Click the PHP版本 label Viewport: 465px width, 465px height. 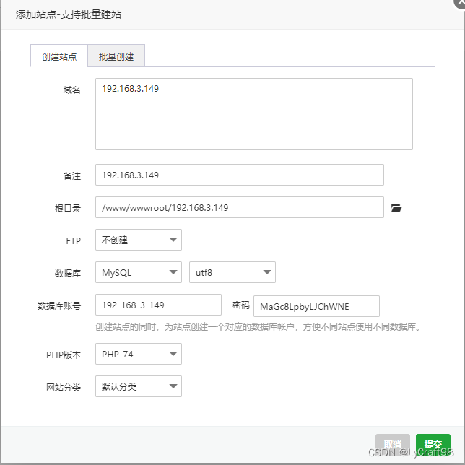click(x=64, y=355)
